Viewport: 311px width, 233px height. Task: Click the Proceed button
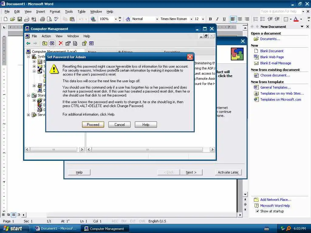[93, 125]
